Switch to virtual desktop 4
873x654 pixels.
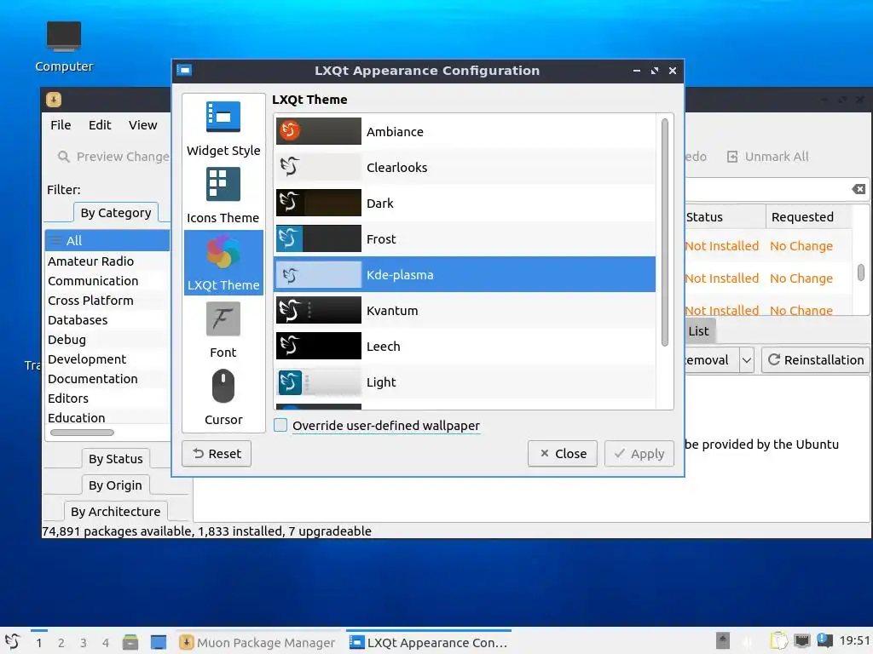tap(106, 643)
